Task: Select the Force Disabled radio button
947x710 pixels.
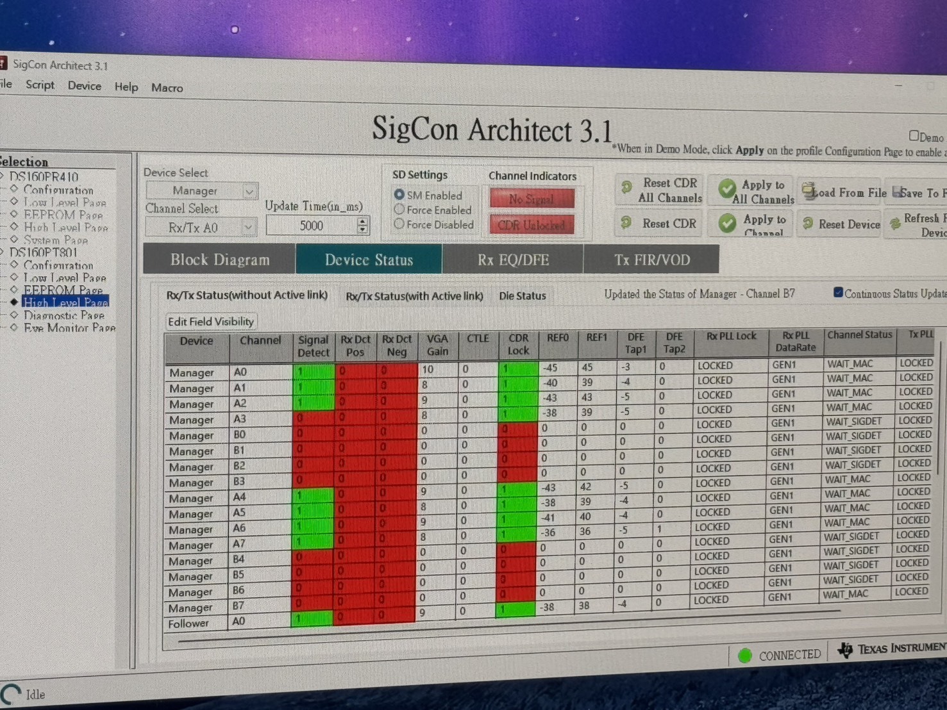Action: (399, 224)
